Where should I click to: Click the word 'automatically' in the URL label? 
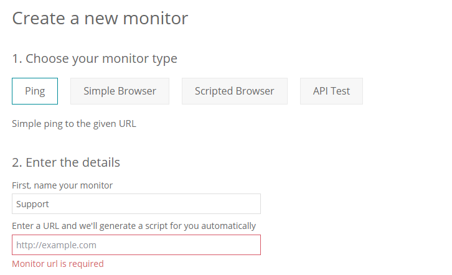[x=228, y=226]
